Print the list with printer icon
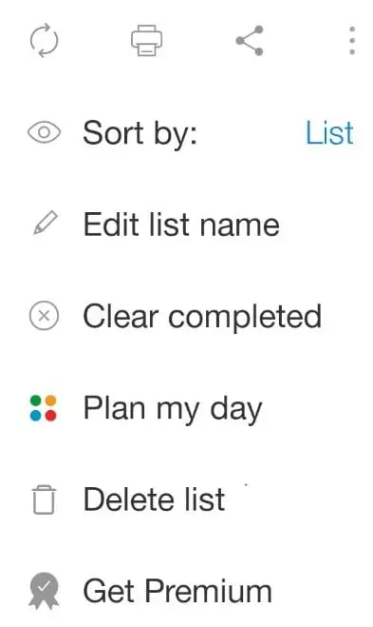This screenshot has width=373, height=627. [x=147, y=40]
